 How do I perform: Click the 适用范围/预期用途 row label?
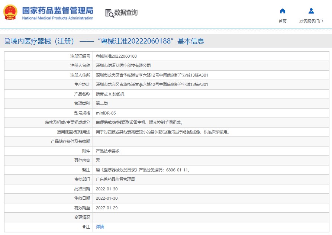74,132
